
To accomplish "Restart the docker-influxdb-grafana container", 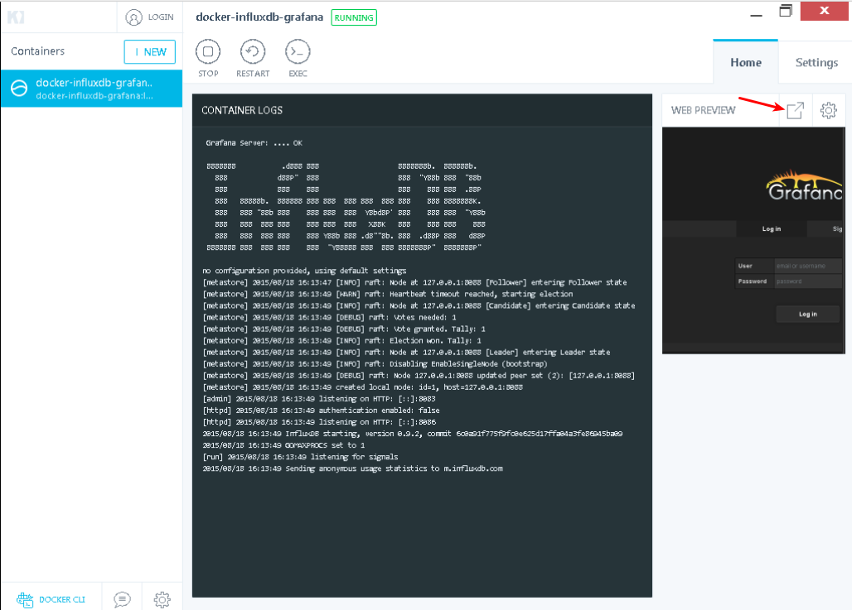I will point(253,52).
